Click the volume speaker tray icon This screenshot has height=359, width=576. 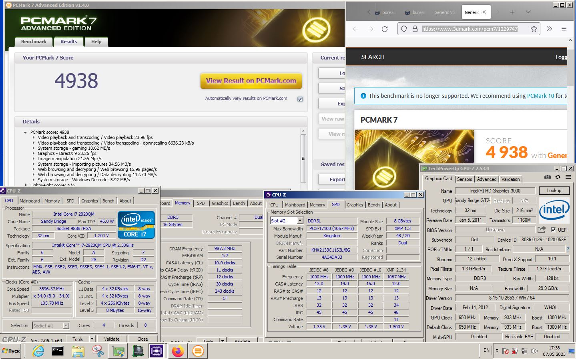534,351
